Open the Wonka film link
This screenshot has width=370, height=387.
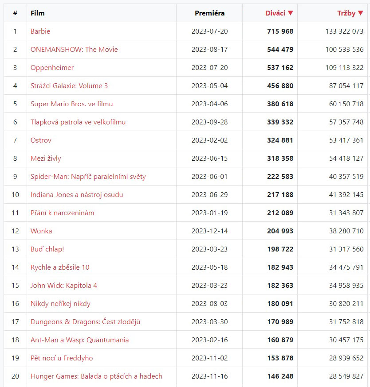tap(41, 231)
